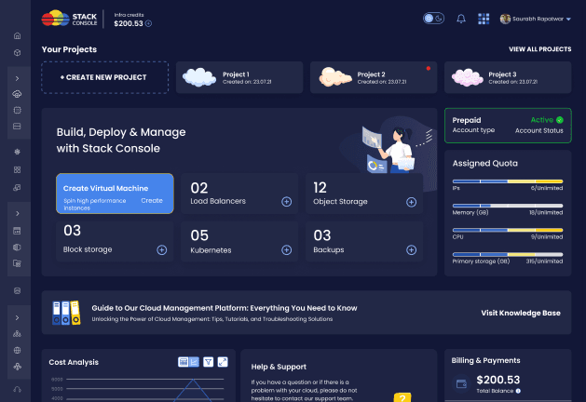Open the apps grid menu
Image resolution: width=586 pixels, height=402 pixels.
(484, 19)
